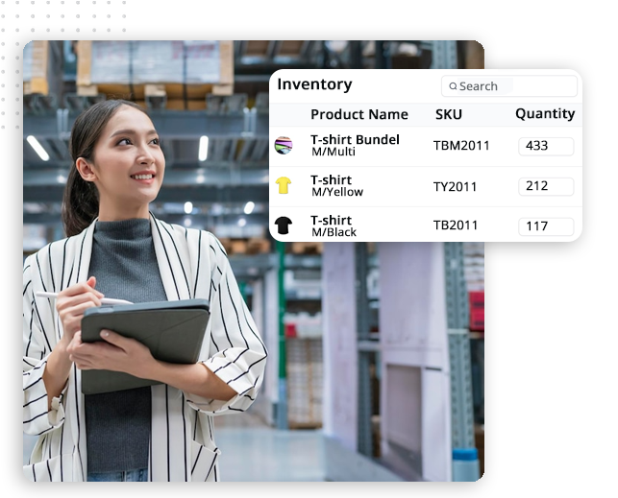618x498 pixels.
Task: Click the search magnifier icon
Action: click(x=453, y=86)
